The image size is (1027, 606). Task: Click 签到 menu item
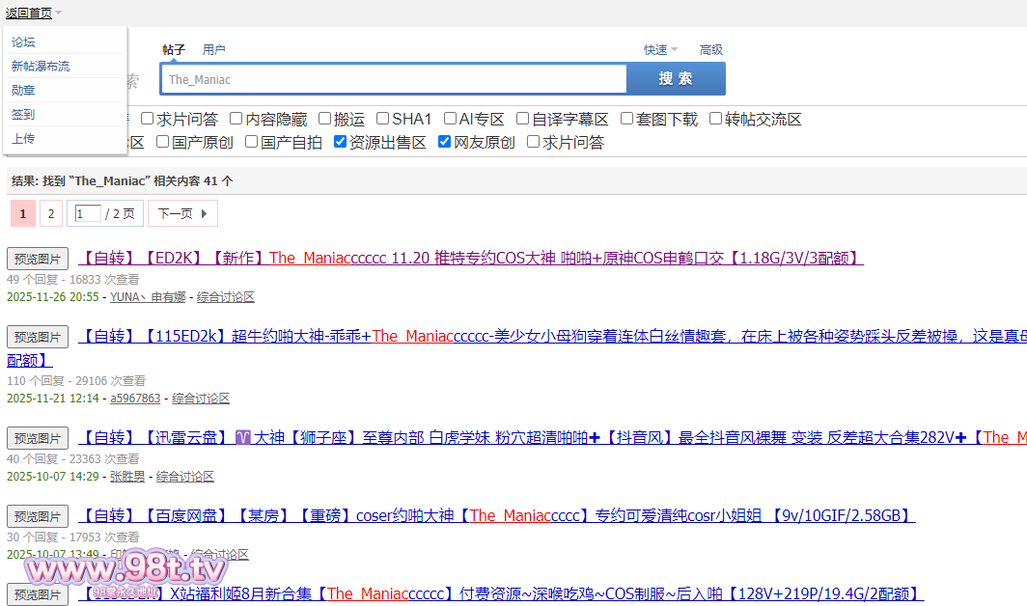point(23,115)
